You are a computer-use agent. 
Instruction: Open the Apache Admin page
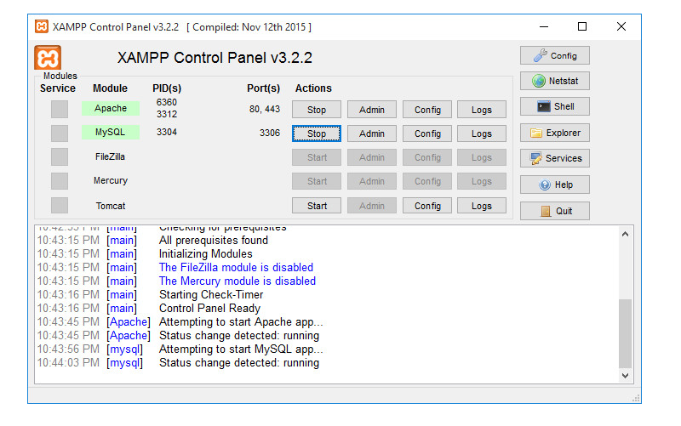tap(372, 110)
